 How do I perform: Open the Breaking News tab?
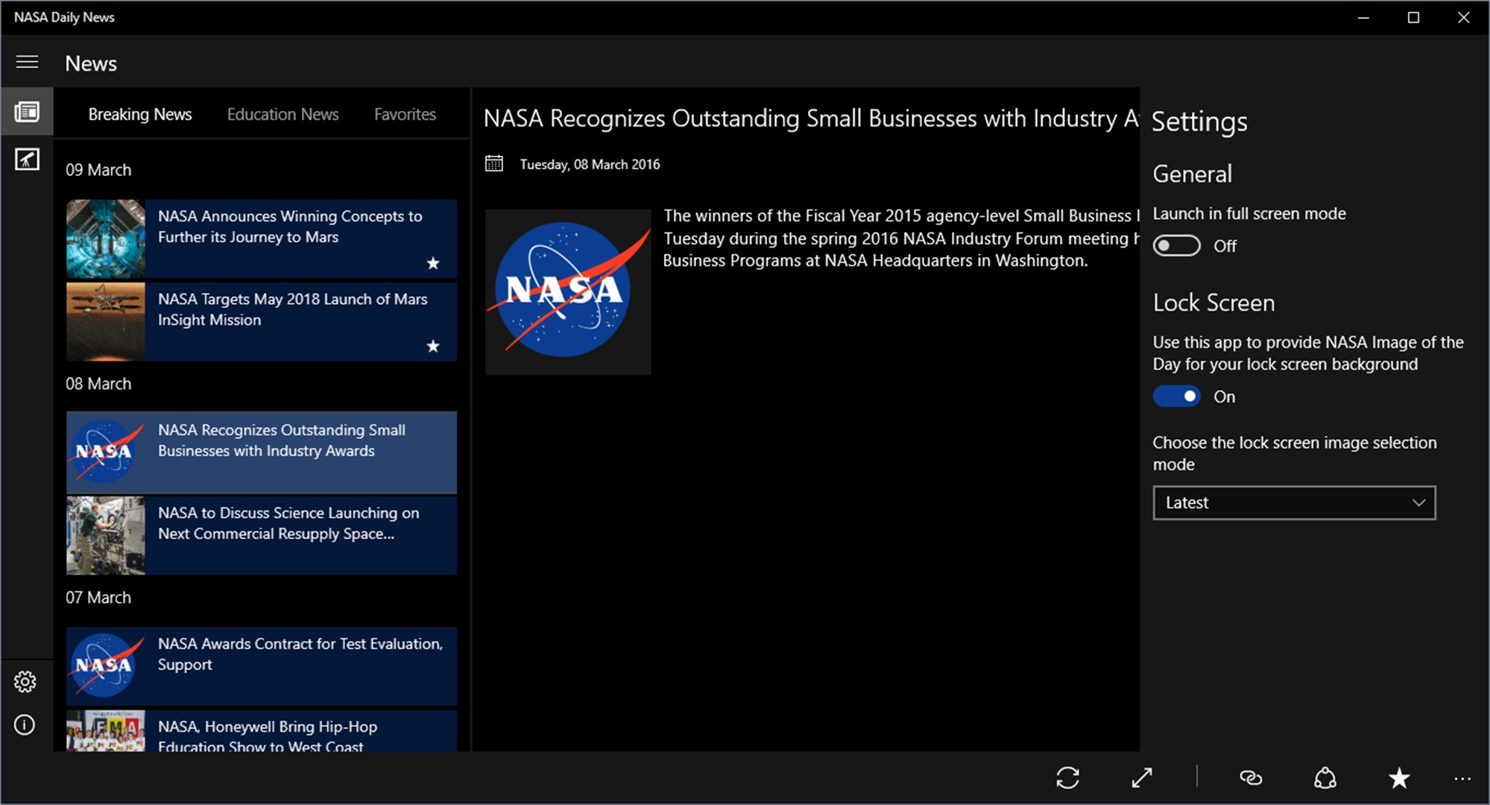click(140, 114)
